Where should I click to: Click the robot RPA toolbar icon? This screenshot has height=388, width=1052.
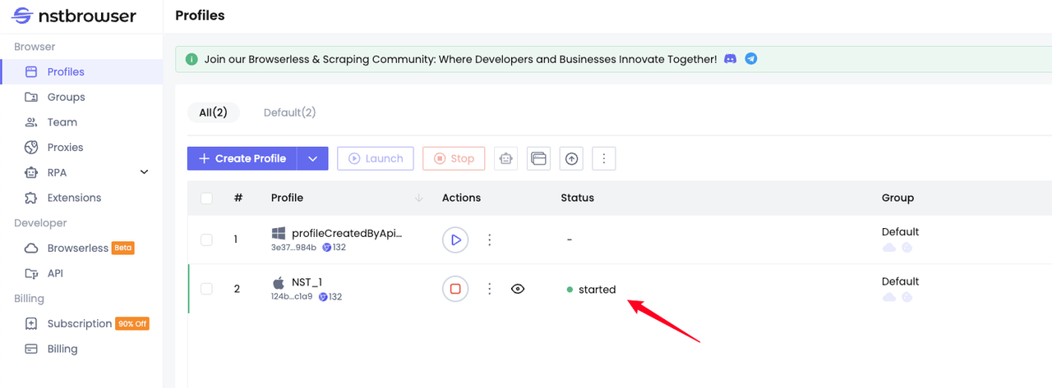click(506, 158)
